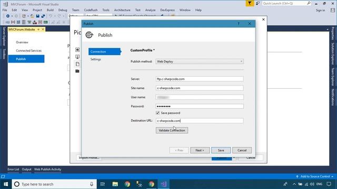The width and height of the screenshot is (337, 189).
Task: Click the Cancel button in Publish dialog
Action: (x=242, y=150)
